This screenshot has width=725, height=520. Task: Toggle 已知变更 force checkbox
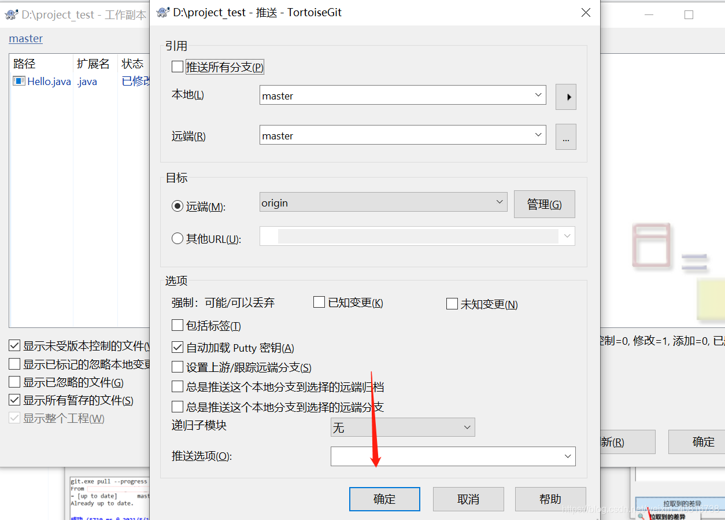pos(319,302)
